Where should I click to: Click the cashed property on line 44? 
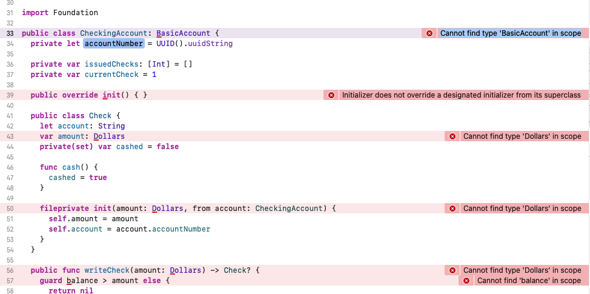click(130, 147)
